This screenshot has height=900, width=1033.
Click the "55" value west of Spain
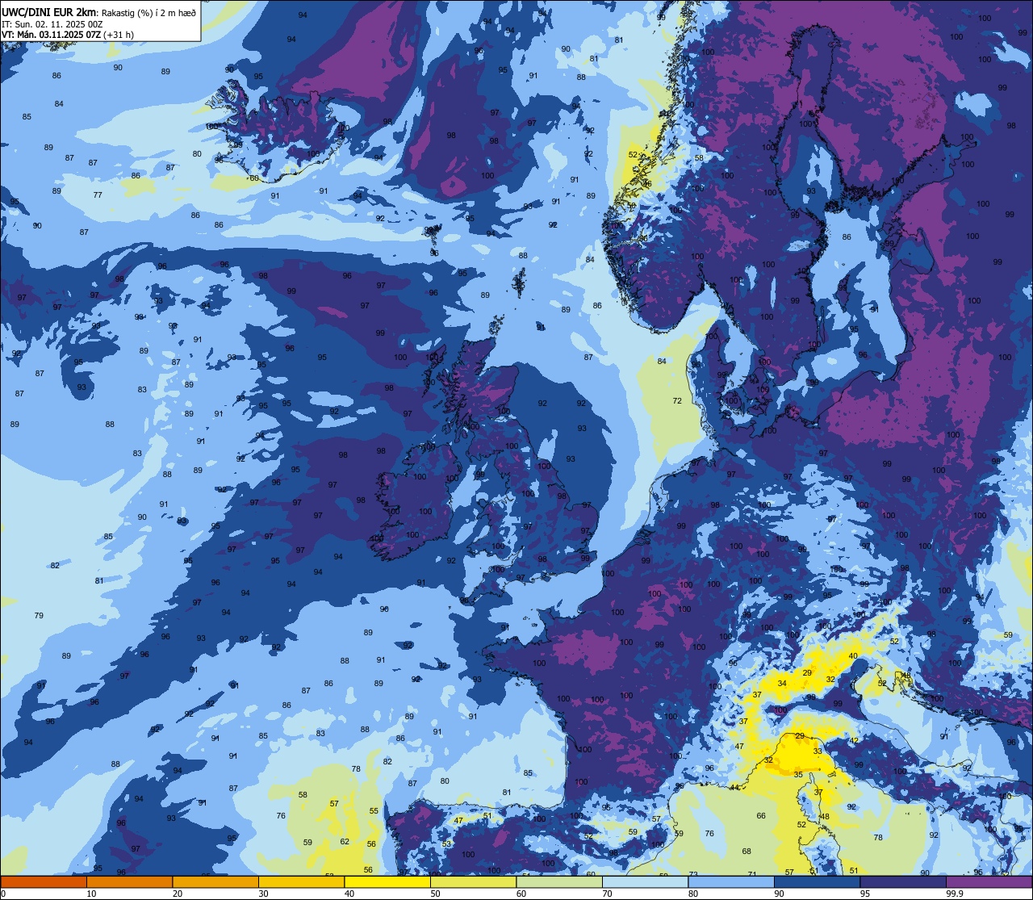point(374,810)
